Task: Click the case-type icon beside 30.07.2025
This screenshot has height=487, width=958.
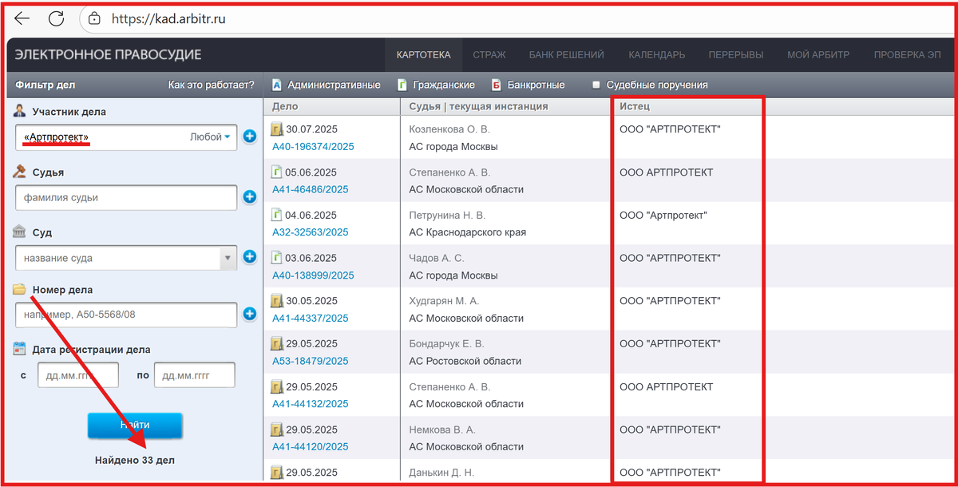Action: pos(277,129)
